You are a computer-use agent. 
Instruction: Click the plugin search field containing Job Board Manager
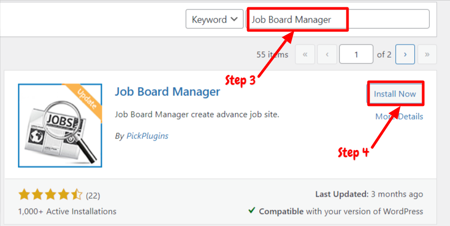pyautogui.click(x=337, y=19)
